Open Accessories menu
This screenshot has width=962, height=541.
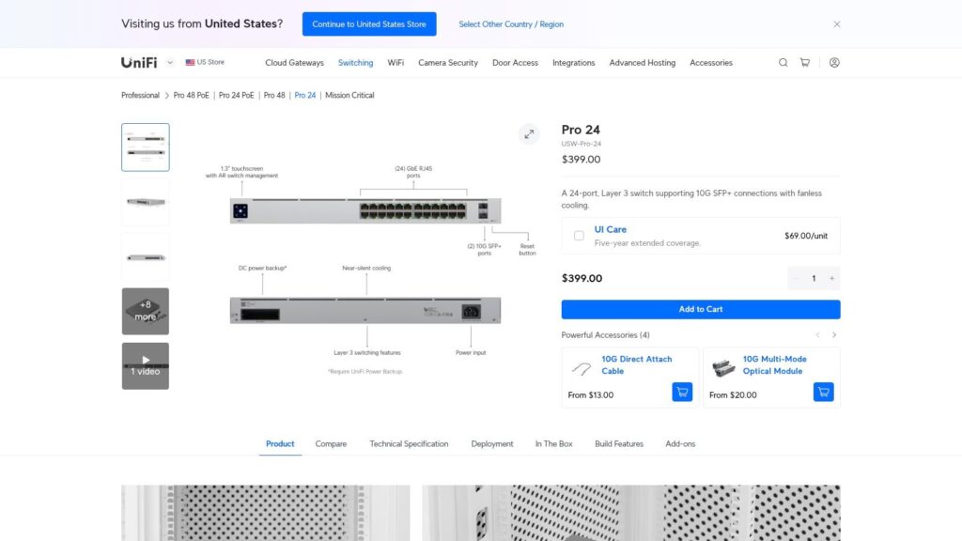click(711, 63)
